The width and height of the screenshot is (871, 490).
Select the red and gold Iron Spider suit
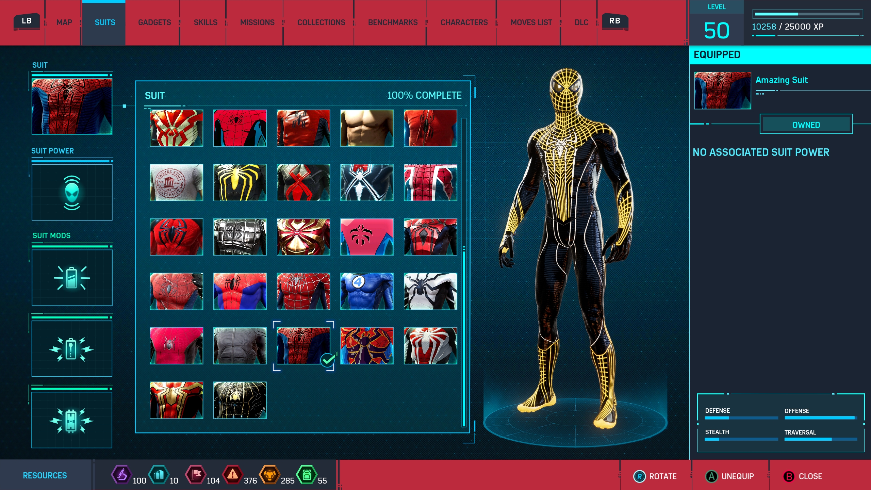[x=176, y=400]
